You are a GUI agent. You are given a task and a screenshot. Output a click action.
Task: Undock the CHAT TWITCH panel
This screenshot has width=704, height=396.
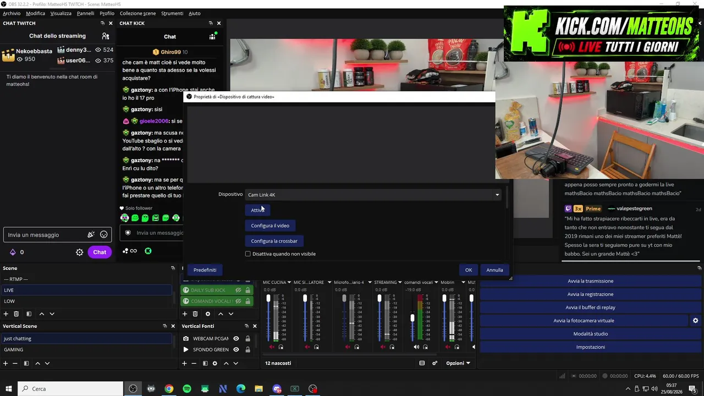click(x=102, y=23)
